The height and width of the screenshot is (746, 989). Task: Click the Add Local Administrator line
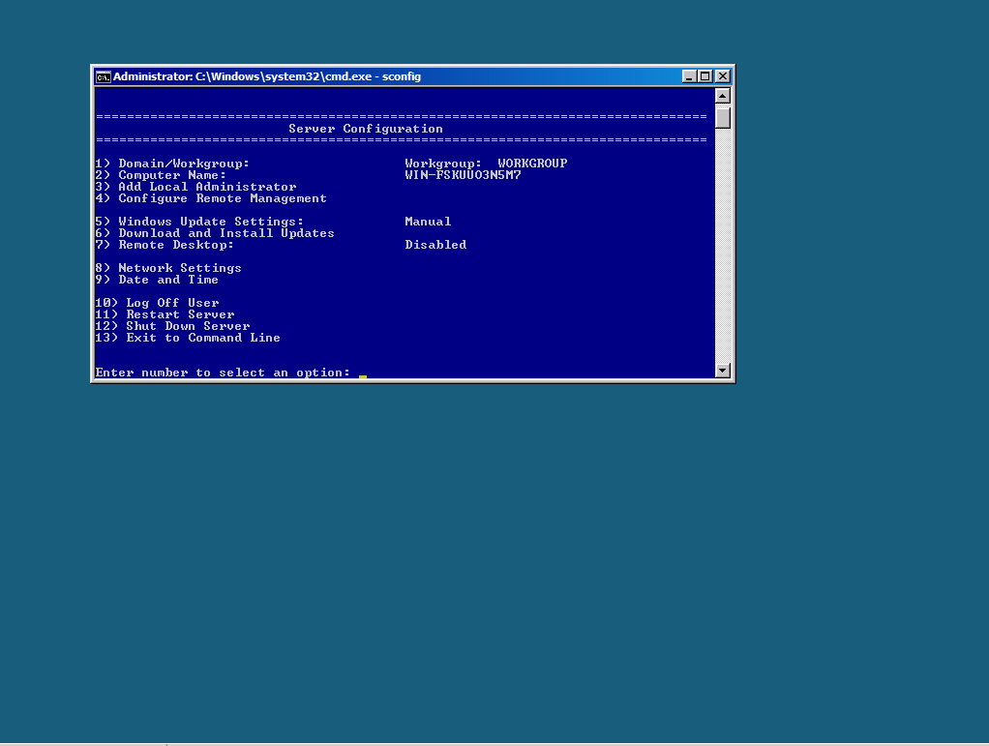tap(206, 187)
